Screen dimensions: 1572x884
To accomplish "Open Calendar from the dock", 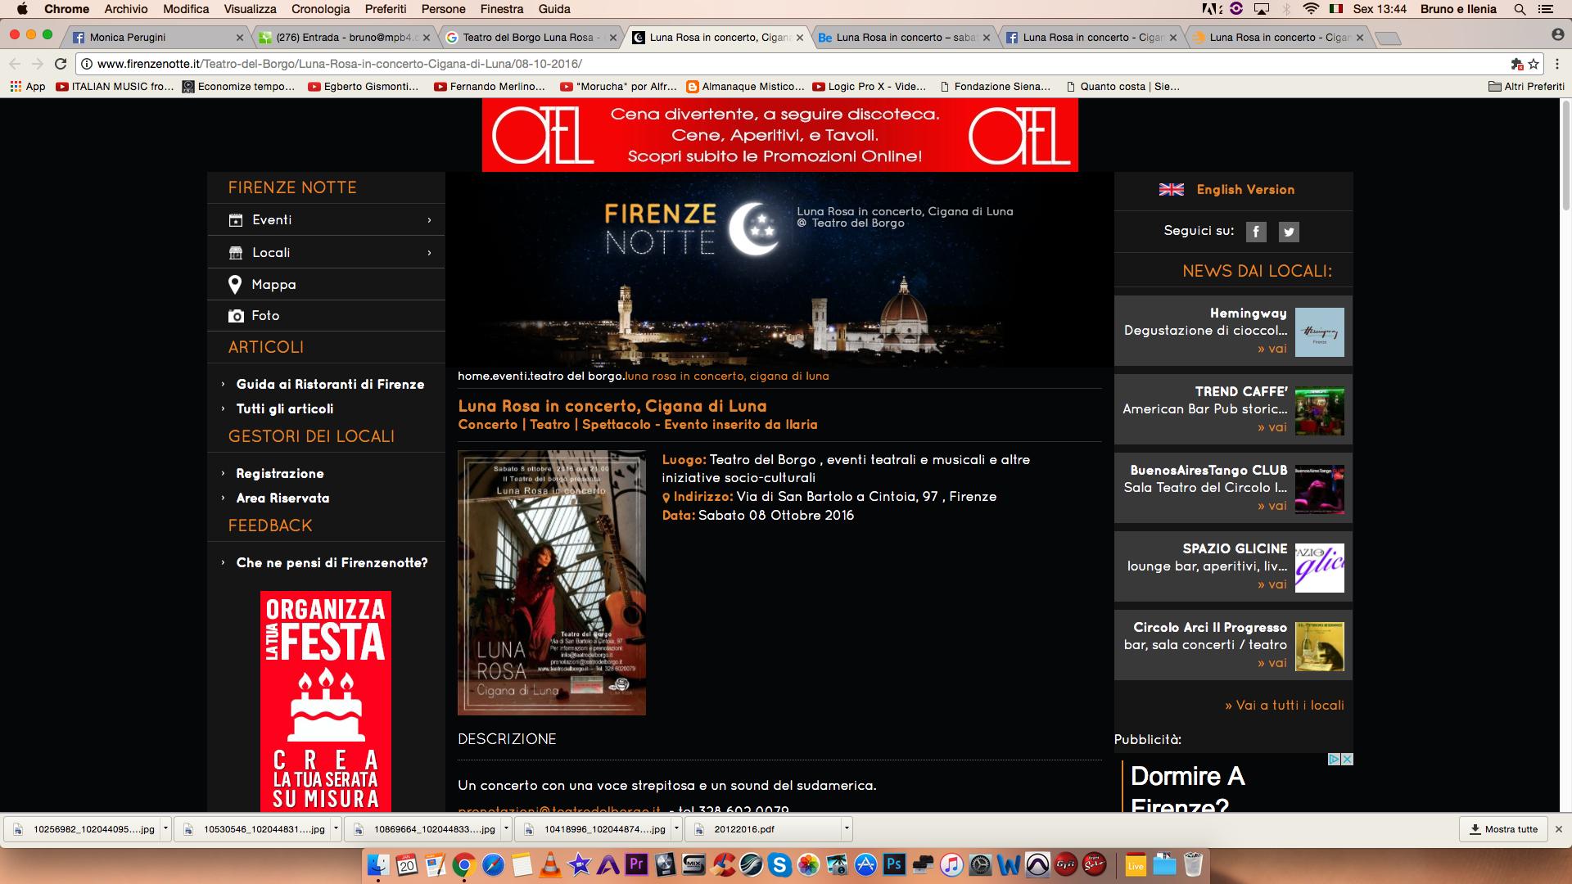I will pos(407,864).
